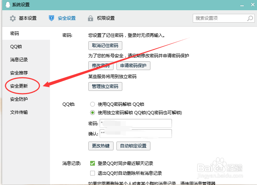
Task: Click the blue shield security icon
Action: click(x=51, y=18)
